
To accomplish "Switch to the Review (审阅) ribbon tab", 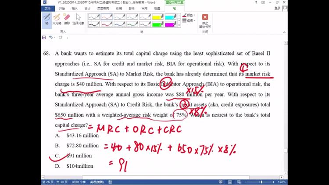I will point(144,8).
